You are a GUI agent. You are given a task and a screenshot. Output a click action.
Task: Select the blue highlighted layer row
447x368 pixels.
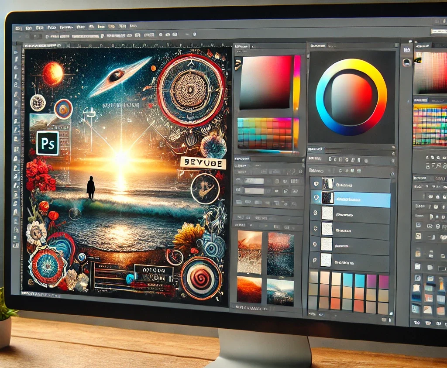[351, 199]
